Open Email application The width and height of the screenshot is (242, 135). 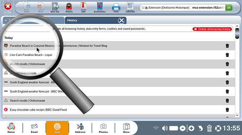pyautogui.click(x=34, y=128)
